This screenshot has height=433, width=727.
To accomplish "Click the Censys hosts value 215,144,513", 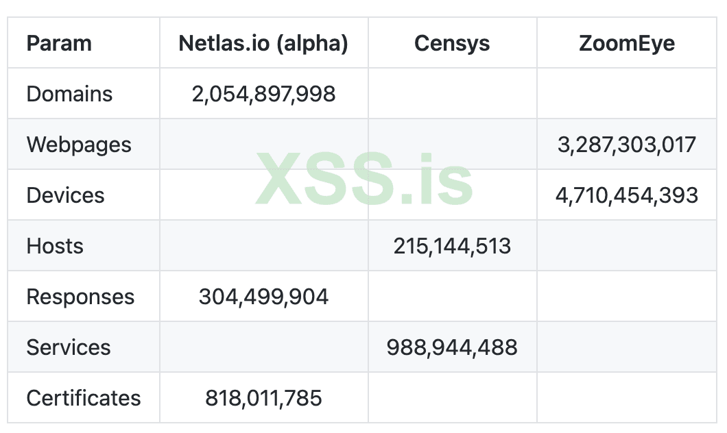I will coord(452,246).
